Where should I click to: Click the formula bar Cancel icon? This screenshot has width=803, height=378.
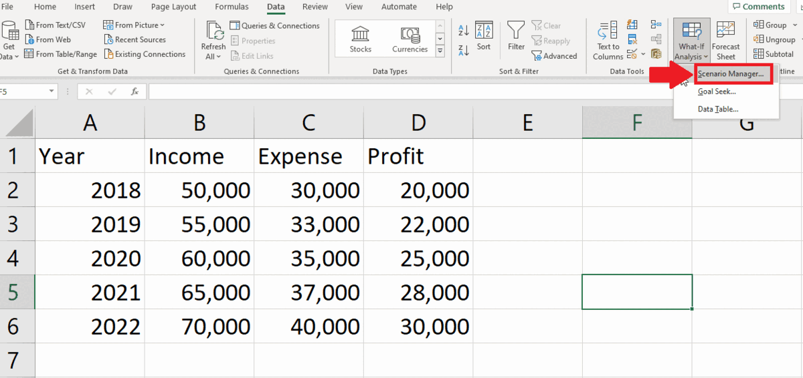[x=90, y=91]
